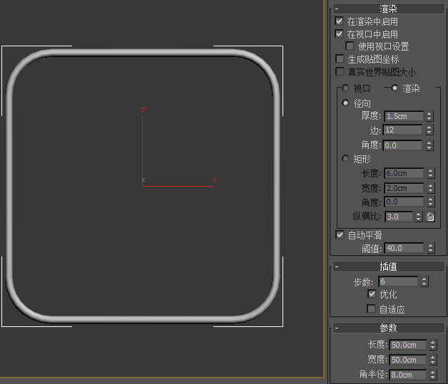
Task: Select the 视口 radio button
Action: coord(345,88)
